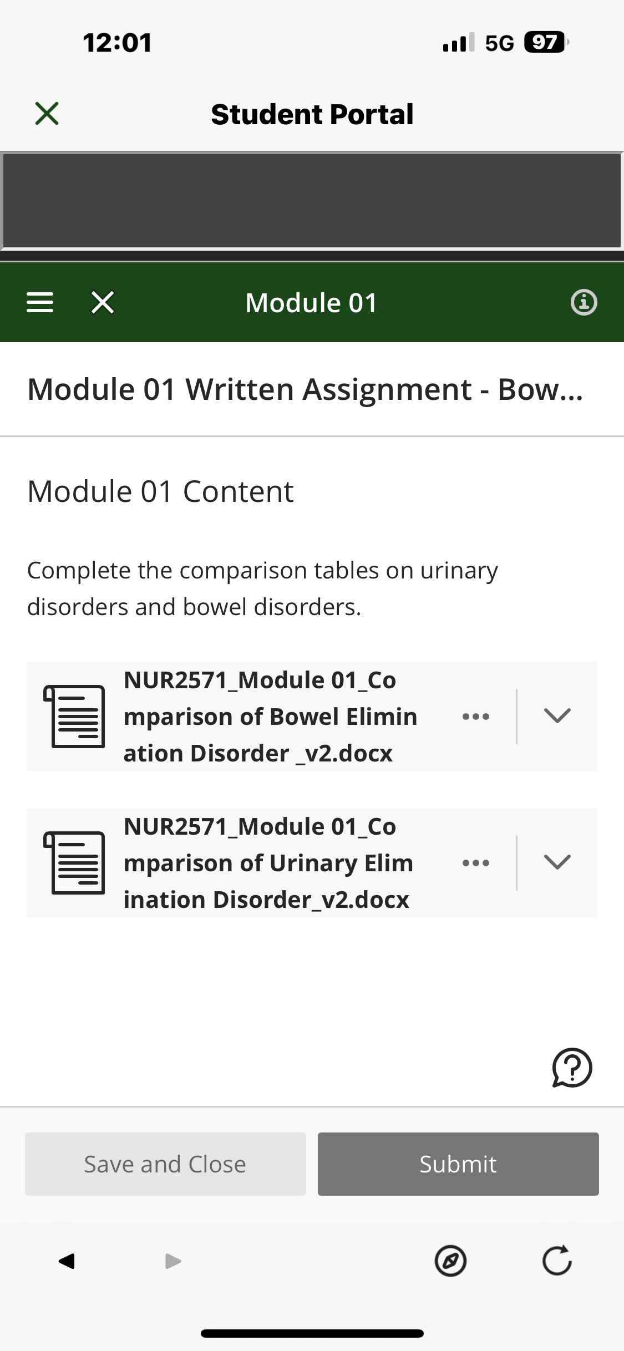Open the Module 01 info icon
The height and width of the screenshot is (1351, 624).
tap(584, 302)
